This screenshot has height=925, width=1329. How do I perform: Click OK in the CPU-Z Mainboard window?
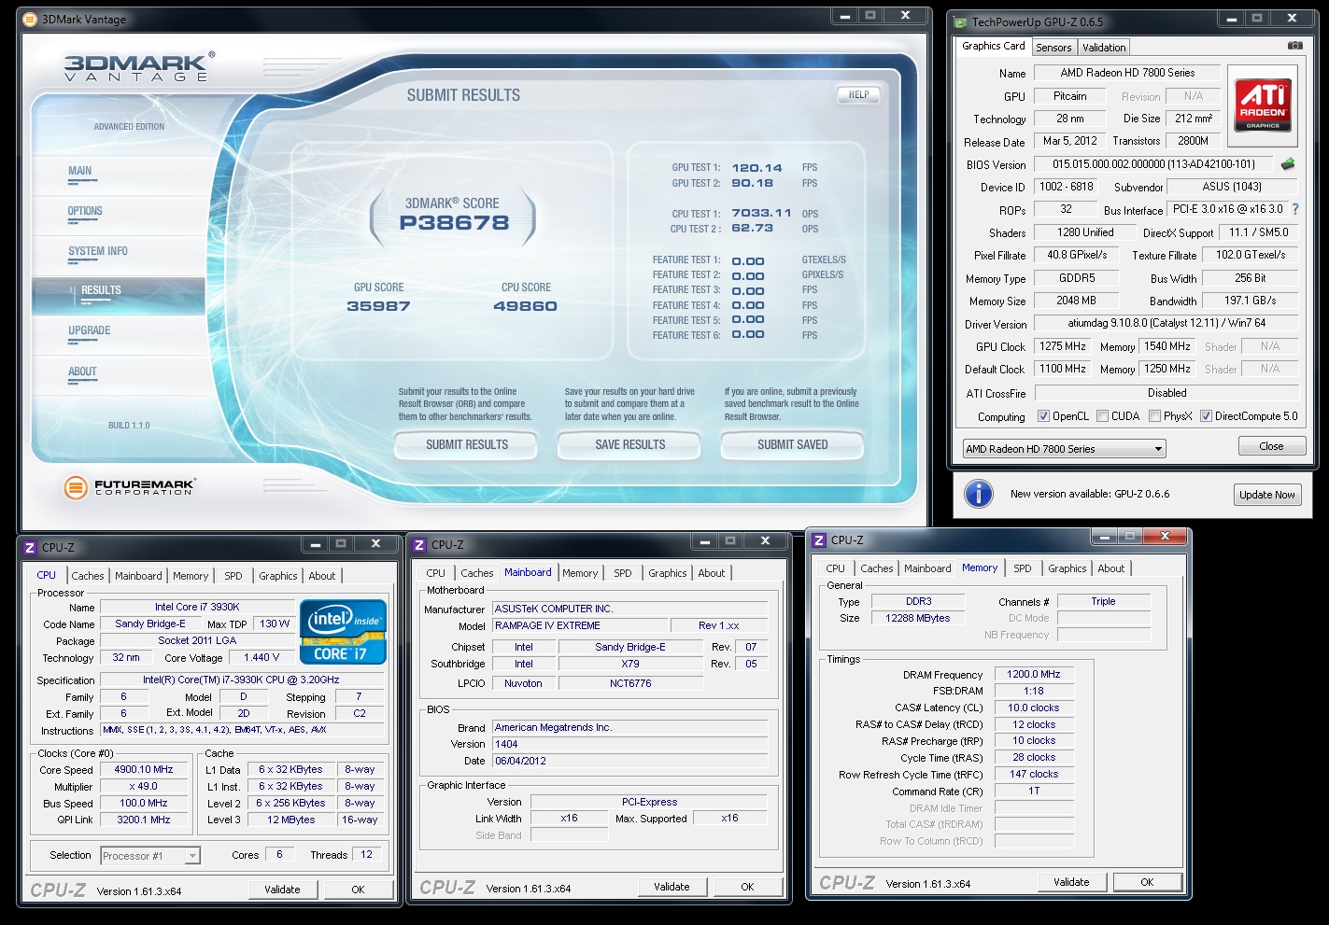pos(747,887)
